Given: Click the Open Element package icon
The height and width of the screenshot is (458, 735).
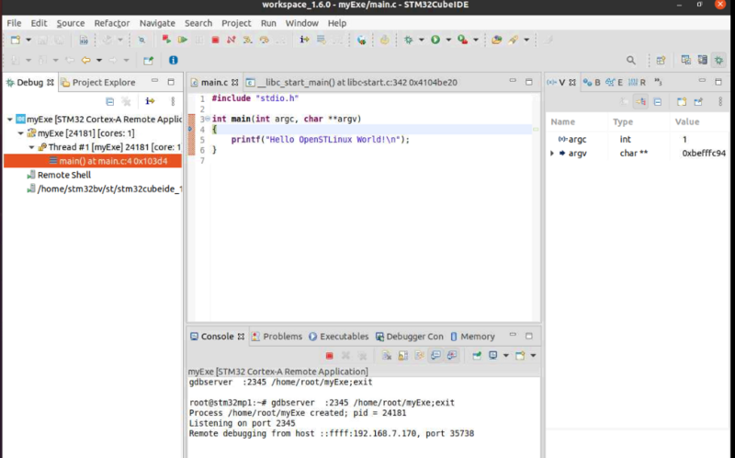Looking at the screenshot, I should (496, 40).
